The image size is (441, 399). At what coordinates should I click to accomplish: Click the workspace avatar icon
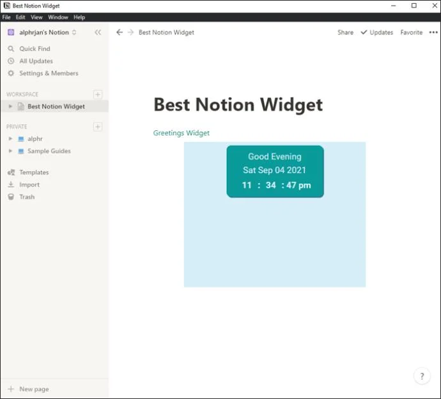click(11, 33)
